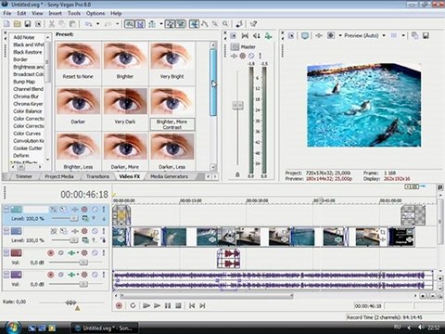This screenshot has height=334, width=445.
Task: Click the Cut scissors toolbar icon
Action: [52, 24]
